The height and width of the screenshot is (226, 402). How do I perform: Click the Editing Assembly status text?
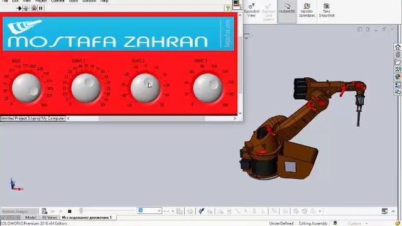coord(313,223)
